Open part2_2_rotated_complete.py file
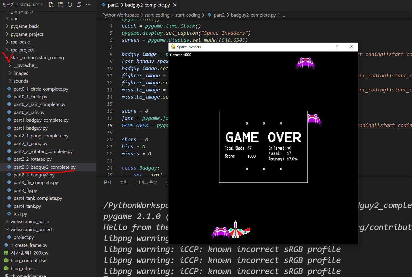This screenshot has width=412, height=277. click(43, 151)
